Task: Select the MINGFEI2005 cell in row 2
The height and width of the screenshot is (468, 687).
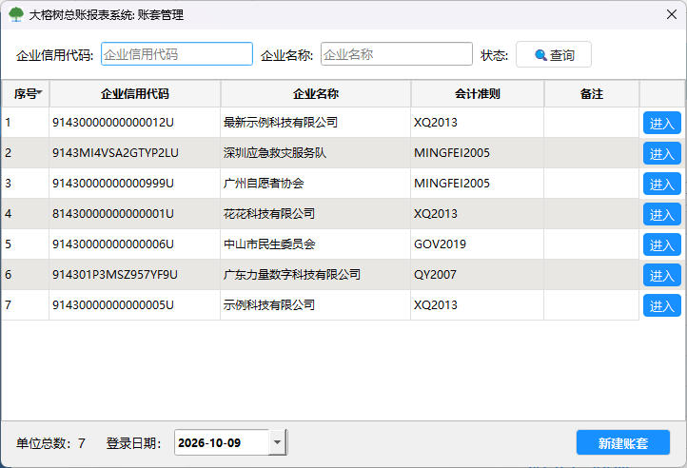Action: click(x=477, y=152)
